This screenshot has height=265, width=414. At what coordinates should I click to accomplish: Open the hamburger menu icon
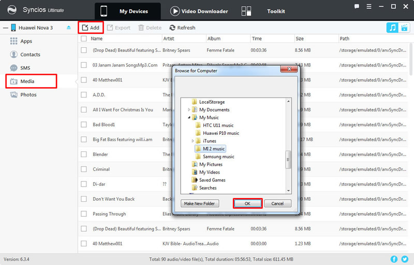pos(369,7)
